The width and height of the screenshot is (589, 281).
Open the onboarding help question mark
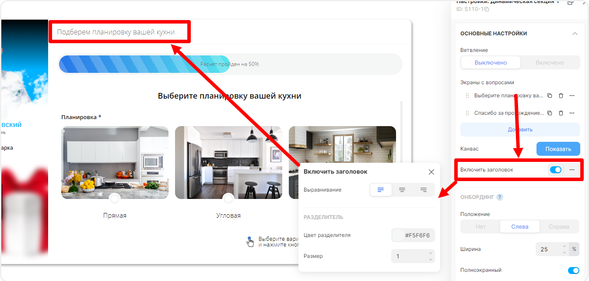pos(500,197)
